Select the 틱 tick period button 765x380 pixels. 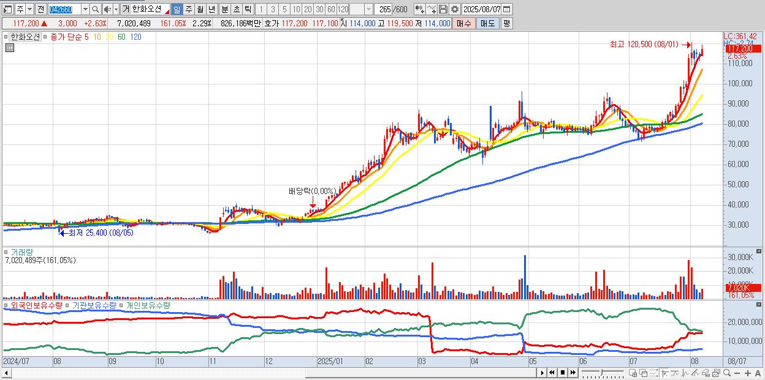point(248,9)
